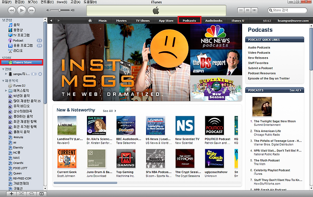
Task: Open This American Life chart entry
Action: pos(267,131)
